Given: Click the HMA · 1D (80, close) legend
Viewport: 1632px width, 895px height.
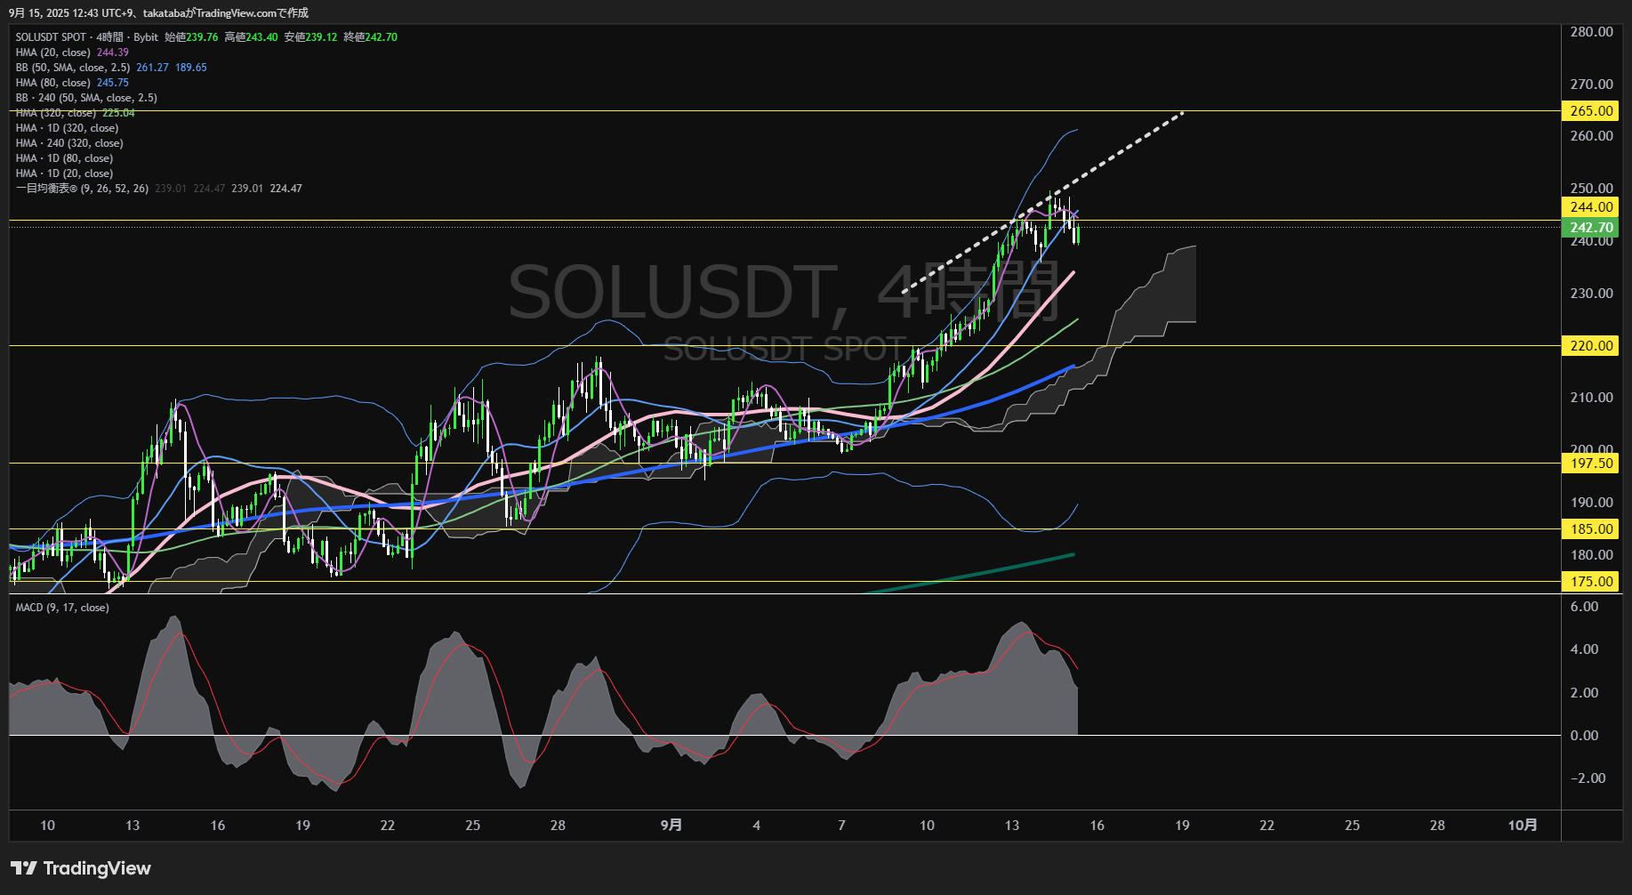Looking at the screenshot, I should (64, 158).
